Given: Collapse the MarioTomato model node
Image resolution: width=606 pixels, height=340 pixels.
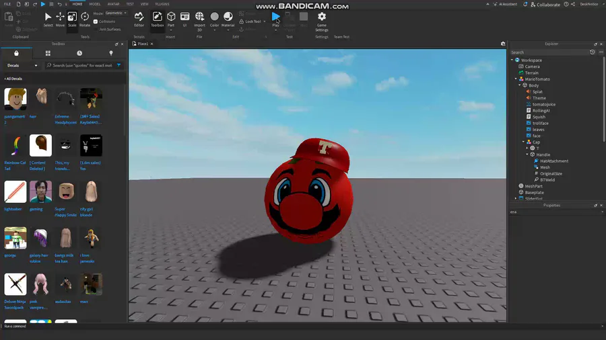Looking at the screenshot, I should [x=516, y=79].
